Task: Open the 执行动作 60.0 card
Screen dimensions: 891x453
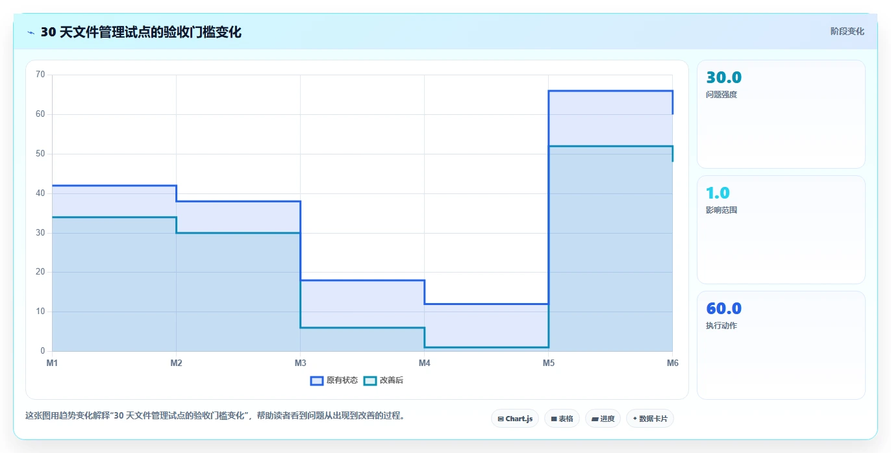Action: coord(781,345)
